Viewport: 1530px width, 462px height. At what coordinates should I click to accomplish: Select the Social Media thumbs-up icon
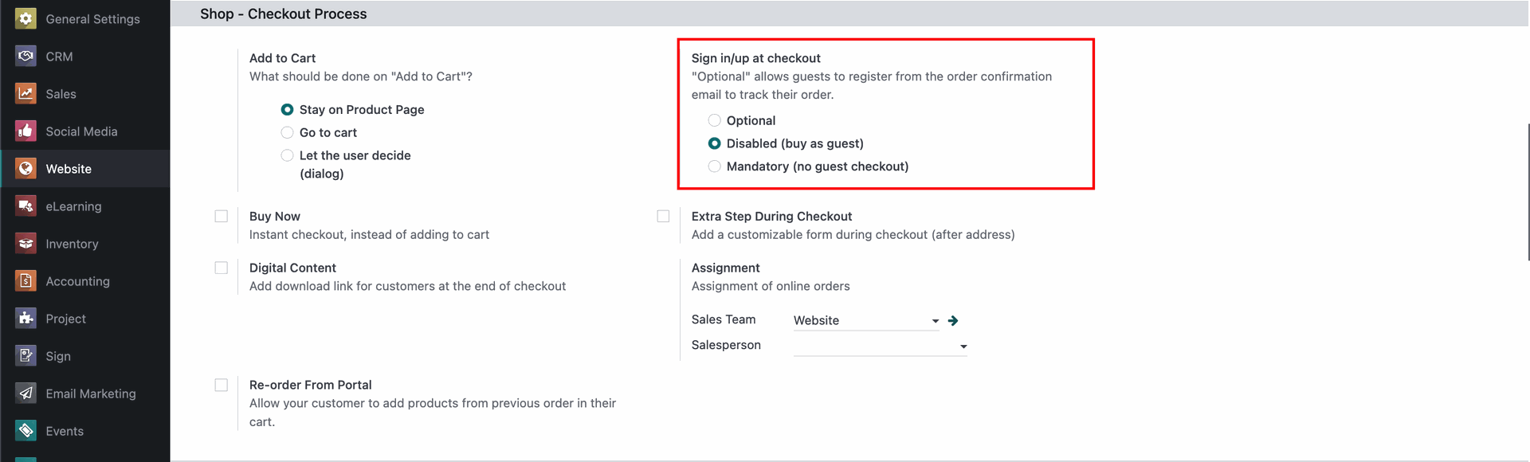coord(25,131)
